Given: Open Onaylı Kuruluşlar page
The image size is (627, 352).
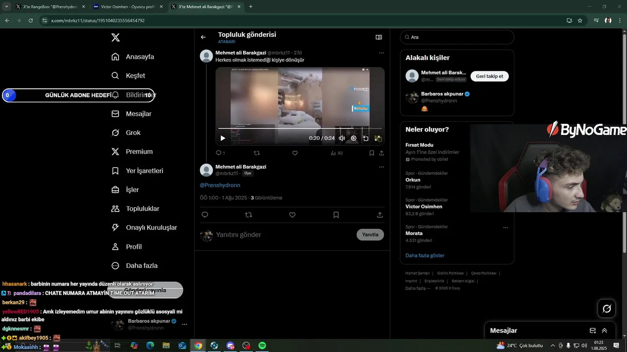Looking at the screenshot, I should click(144, 227).
